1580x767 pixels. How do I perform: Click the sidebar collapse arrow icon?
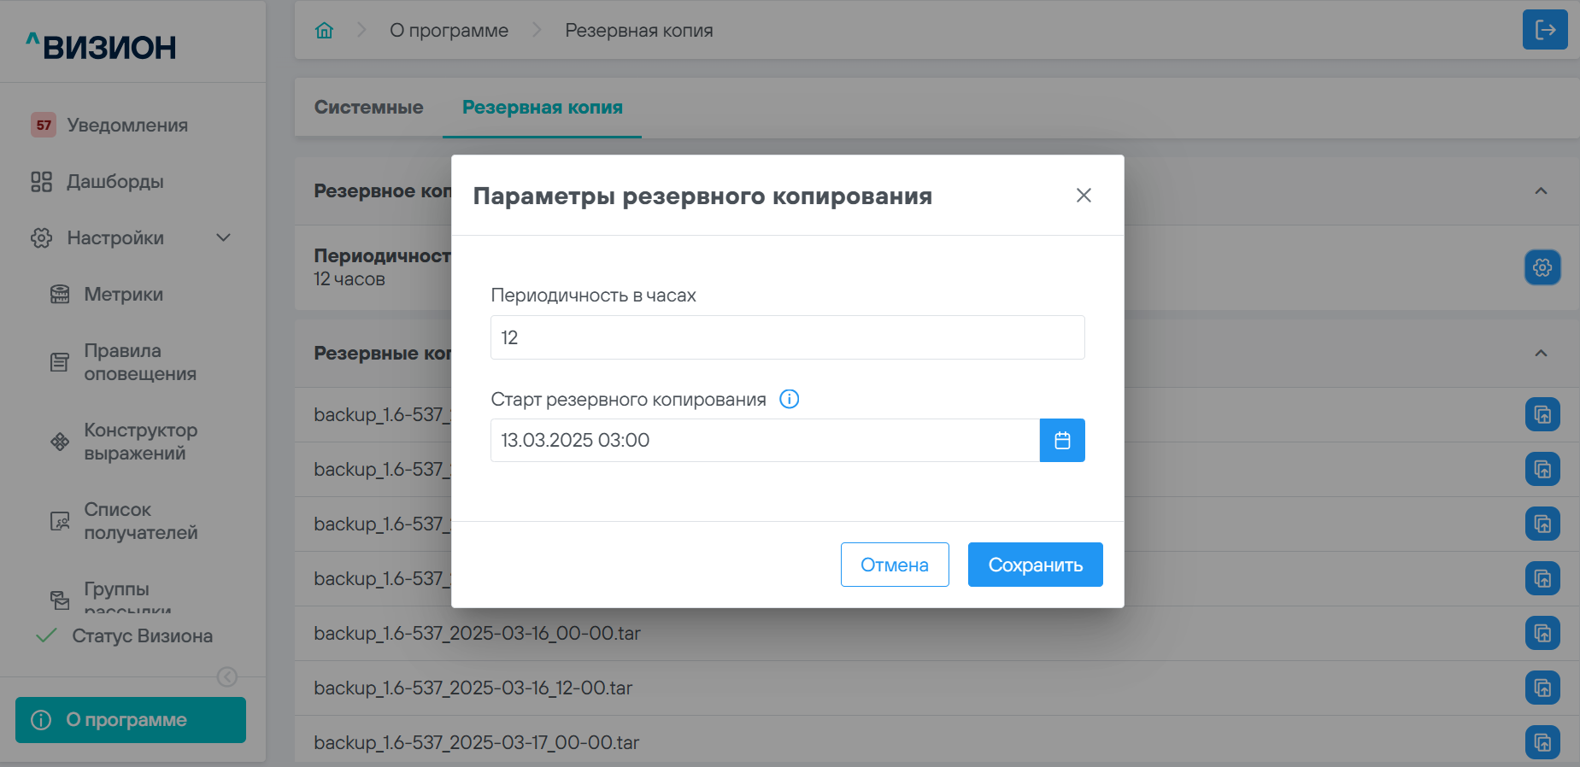227,676
